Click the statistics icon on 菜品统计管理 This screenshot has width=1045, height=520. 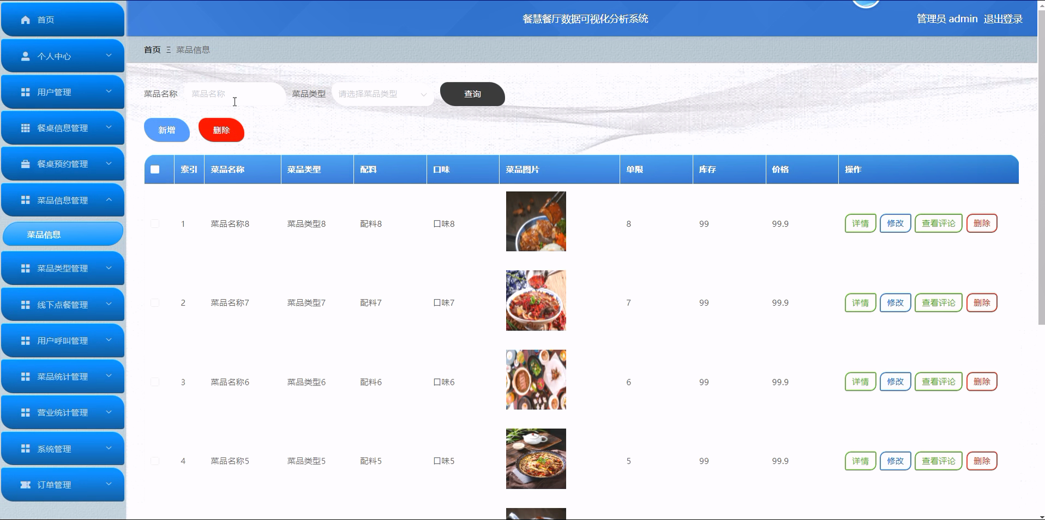point(24,376)
